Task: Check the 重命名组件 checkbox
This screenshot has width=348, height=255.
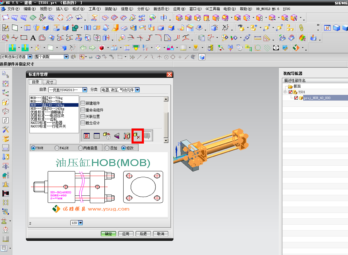Action: (83, 110)
